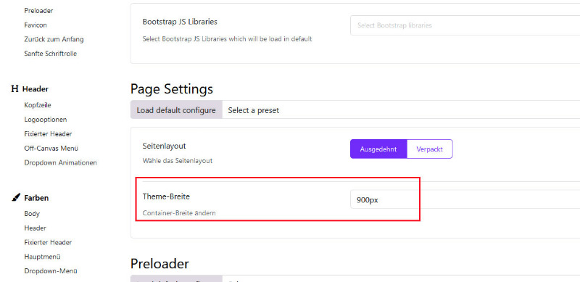Open the Kopfzeile sidebar item
The width and height of the screenshot is (580, 282).
click(38, 105)
